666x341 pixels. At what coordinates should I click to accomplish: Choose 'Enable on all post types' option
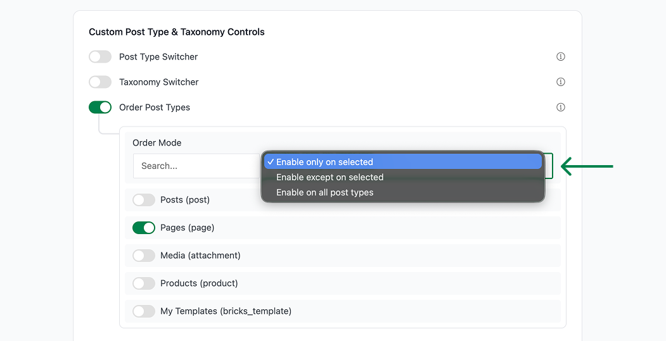pyautogui.click(x=402, y=192)
